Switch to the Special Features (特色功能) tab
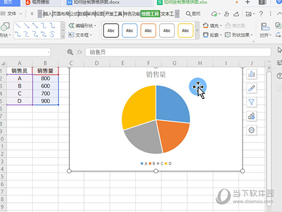Image resolution: width=282 pixels, height=212 pixels. [132, 14]
